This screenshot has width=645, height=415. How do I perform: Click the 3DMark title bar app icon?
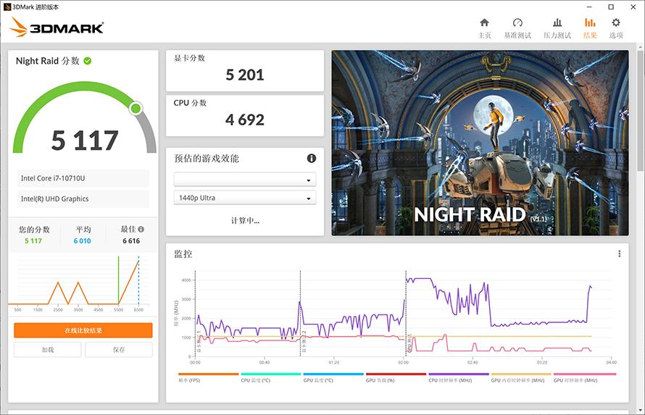[x=7, y=7]
